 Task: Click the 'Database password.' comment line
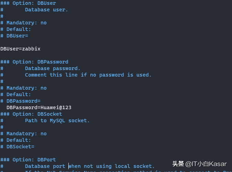pos(53,68)
